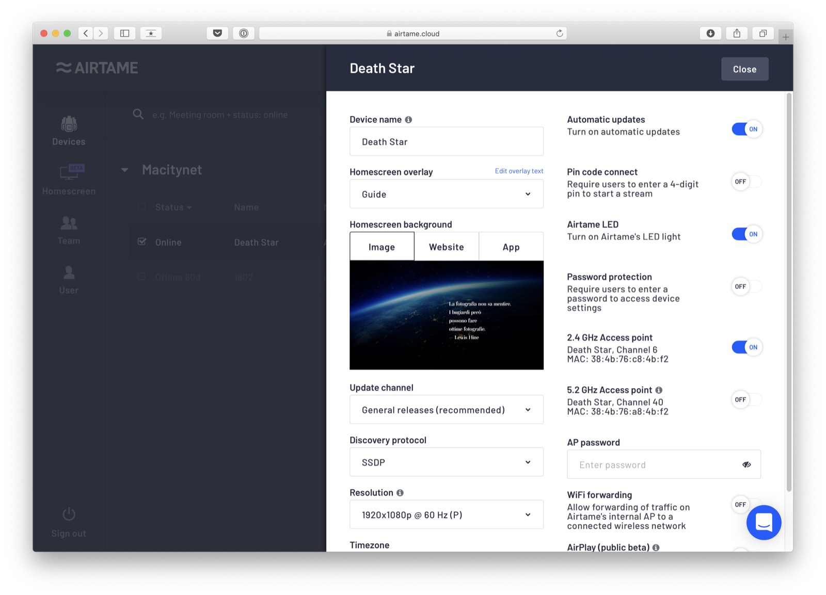The image size is (826, 595).
Task: Enable Pin code connect toggle
Action: tap(746, 182)
